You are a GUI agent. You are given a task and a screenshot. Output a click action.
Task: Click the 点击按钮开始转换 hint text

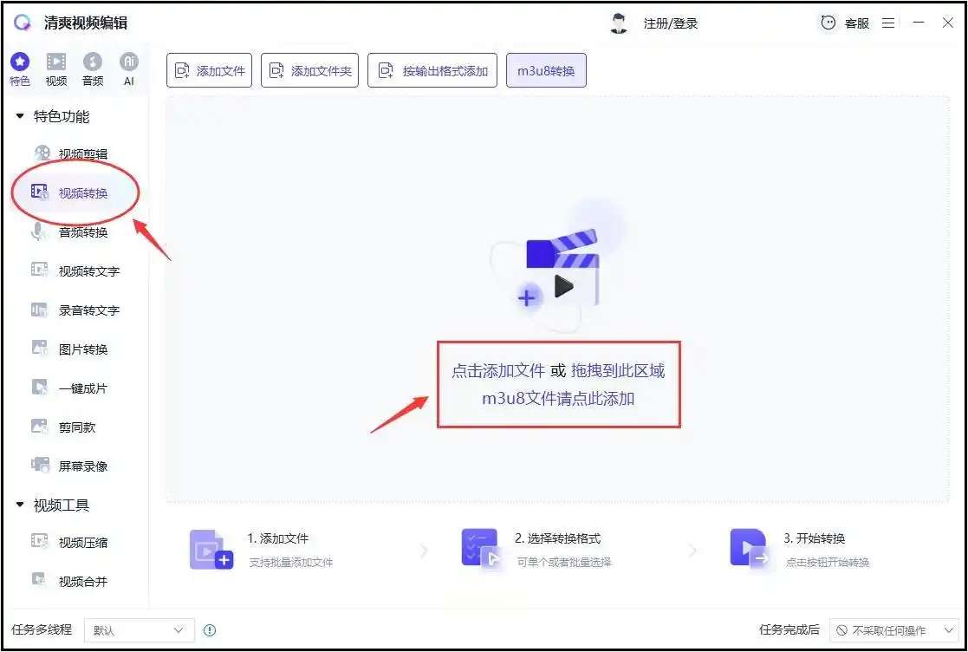(x=828, y=563)
